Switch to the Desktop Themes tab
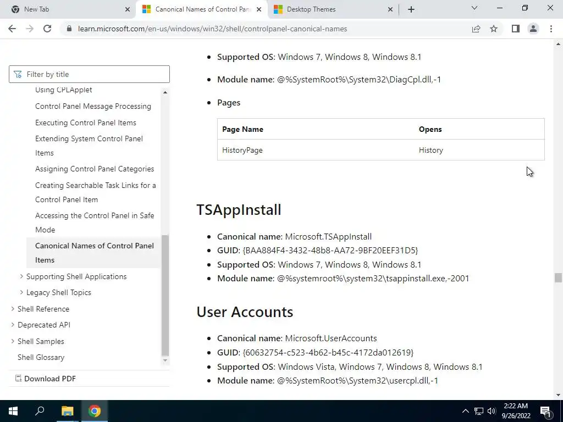This screenshot has width=563, height=422. [x=333, y=9]
